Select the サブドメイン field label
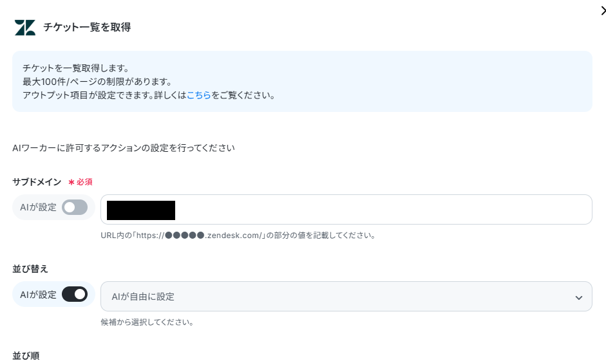Screen dimensions: 606x361 pos(37,182)
